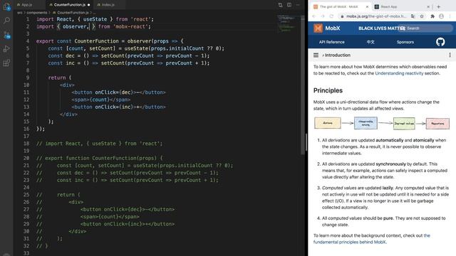456x256 pixels.
Task: Open the Search view in the activity bar
Action: click(x=6, y=21)
